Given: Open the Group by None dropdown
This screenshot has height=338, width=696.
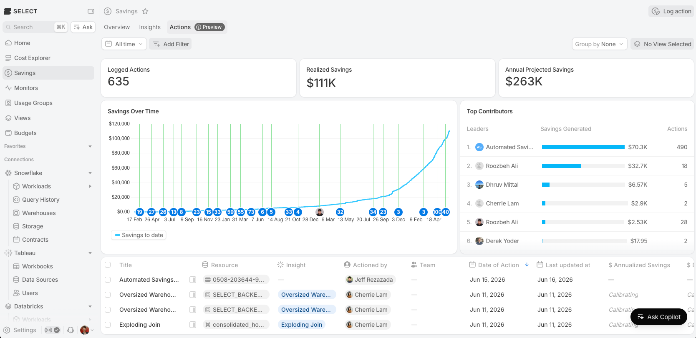Looking at the screenshot, I should point(600,44).
